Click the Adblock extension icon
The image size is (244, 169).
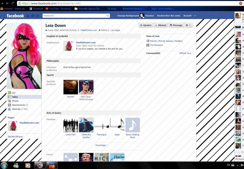pyautogui.click(x=241, y=3)
